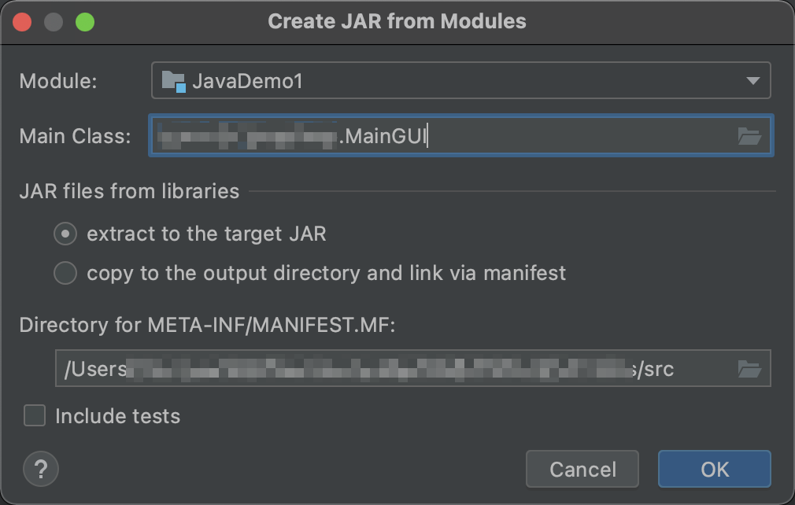795x505 pixels.
Task: Click the gray minimize window button
Action: click(x=54, y=22)
